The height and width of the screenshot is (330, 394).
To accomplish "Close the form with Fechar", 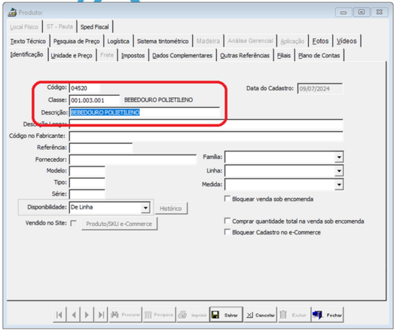I will pos(327,314).
